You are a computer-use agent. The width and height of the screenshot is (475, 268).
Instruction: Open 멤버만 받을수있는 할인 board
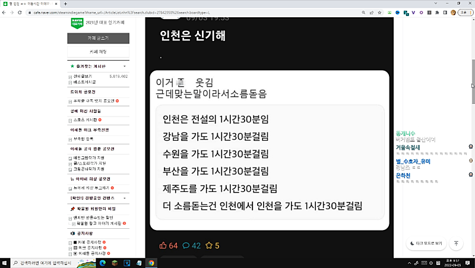pos(93,217)
